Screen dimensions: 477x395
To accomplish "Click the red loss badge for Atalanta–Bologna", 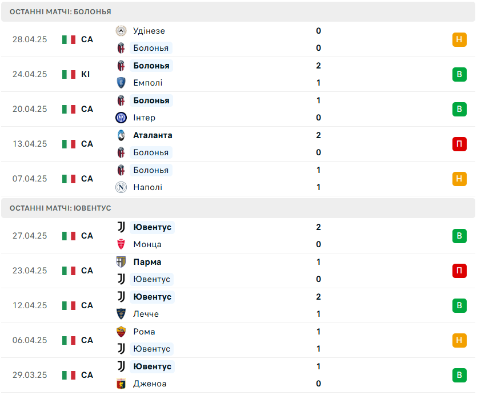I will (x=459, y=144).
